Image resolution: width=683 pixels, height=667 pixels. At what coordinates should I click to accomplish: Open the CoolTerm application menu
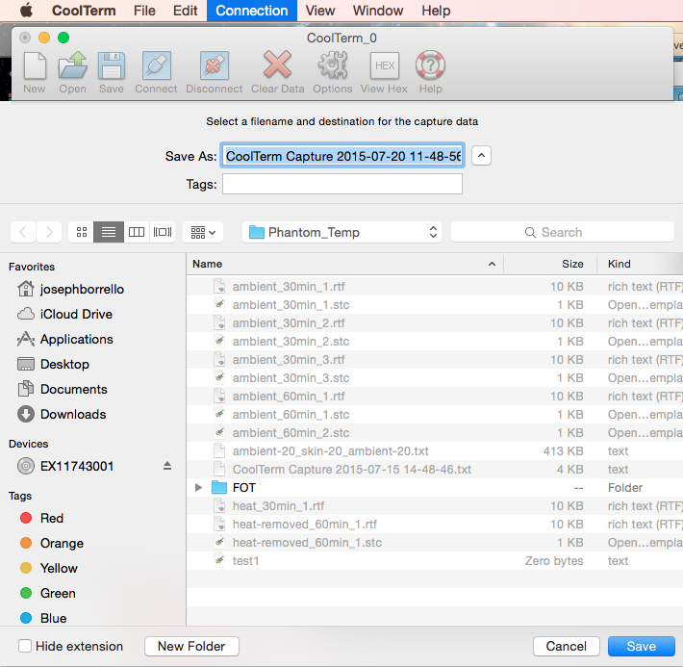pos(84,11)
